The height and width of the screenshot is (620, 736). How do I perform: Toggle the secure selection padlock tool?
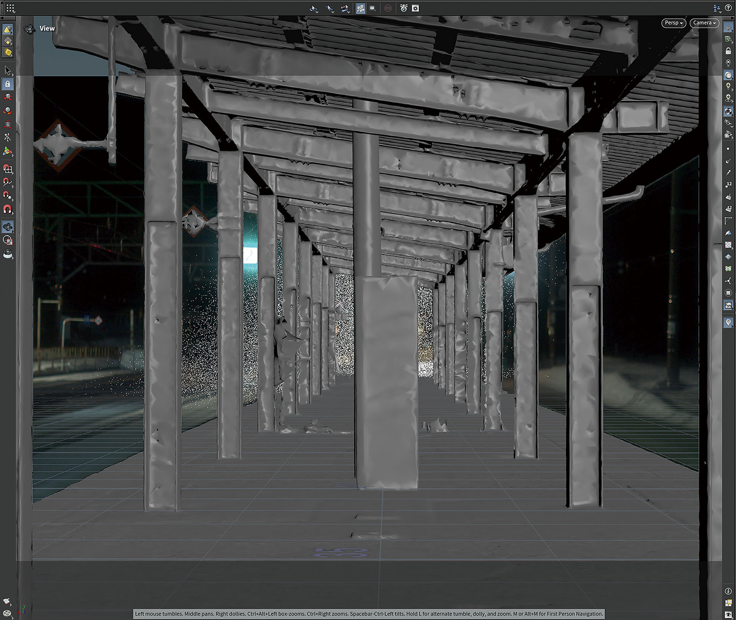click(7, 84)
